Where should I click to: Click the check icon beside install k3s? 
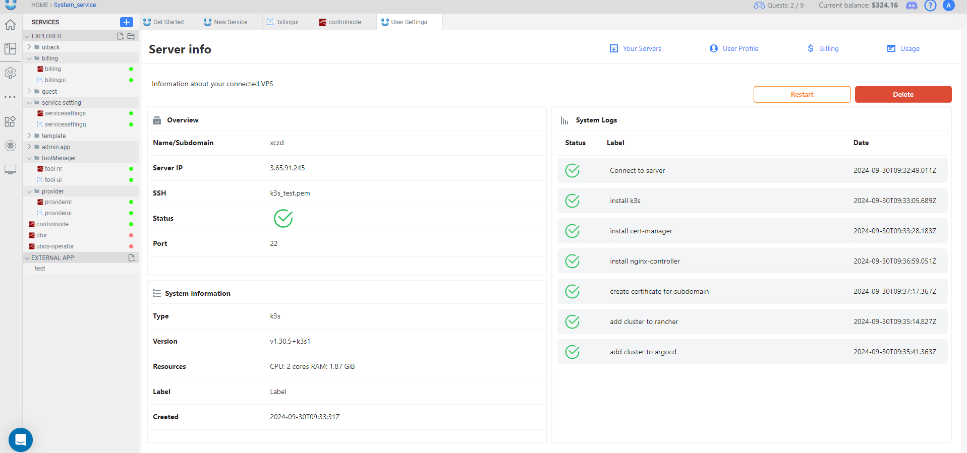pyautogui.click(x=573, y=201)
